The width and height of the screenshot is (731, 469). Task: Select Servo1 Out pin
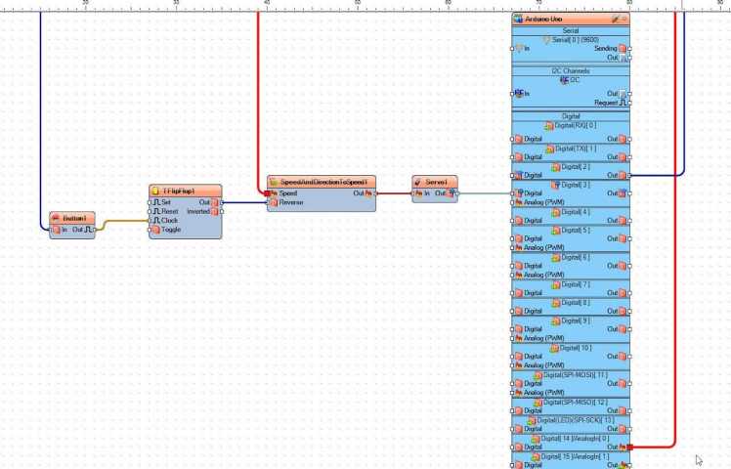(x=457, y=193)
